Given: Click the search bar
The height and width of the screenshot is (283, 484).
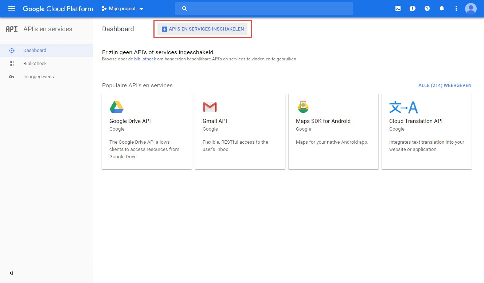Looking at the screenshot, I should click(x=263, y=8).
